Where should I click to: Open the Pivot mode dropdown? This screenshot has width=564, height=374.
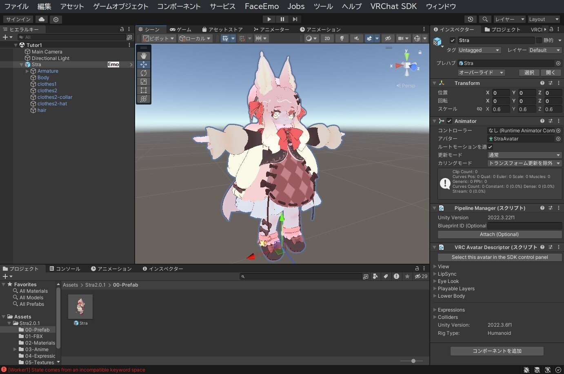coord(159,38)
